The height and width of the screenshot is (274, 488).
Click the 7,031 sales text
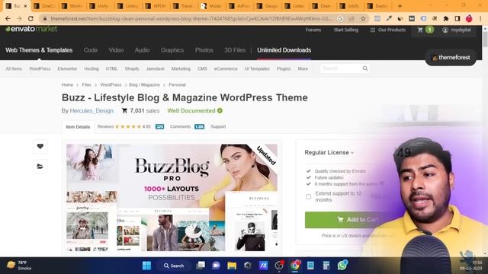pos(145,110)
